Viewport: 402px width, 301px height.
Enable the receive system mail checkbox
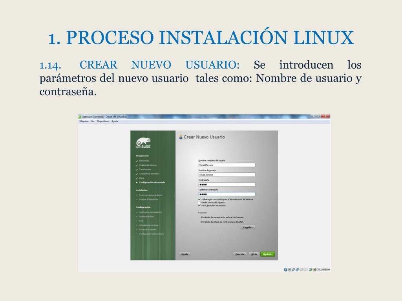(x=199, y=203)
